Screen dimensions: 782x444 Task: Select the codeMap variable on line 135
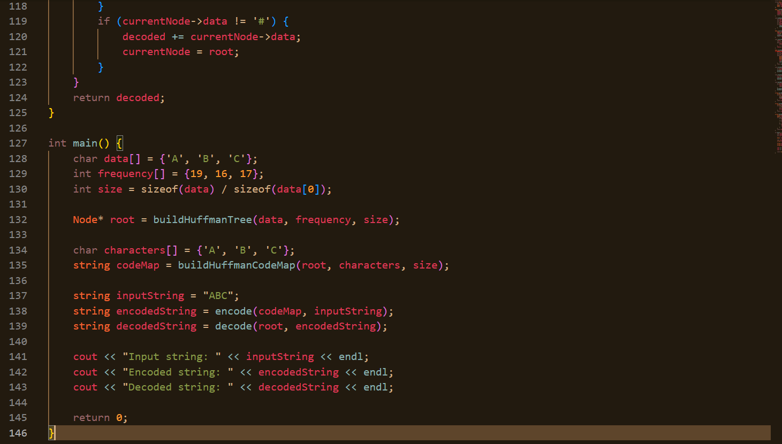pyautogui.click(x=138, y=265)
